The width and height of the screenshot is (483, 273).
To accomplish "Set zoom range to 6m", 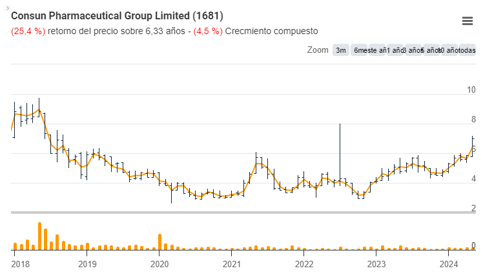I will pos(359,50).
